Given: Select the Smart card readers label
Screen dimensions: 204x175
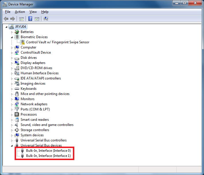Looking at the screenshot, I should 35,120.
